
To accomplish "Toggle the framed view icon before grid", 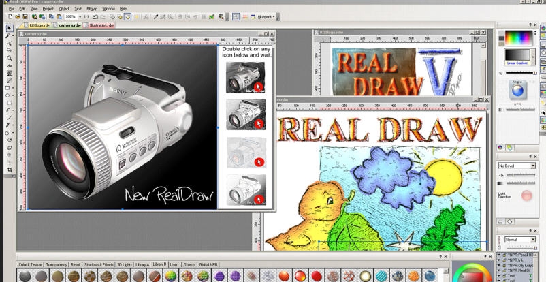I will click(236, 17).
